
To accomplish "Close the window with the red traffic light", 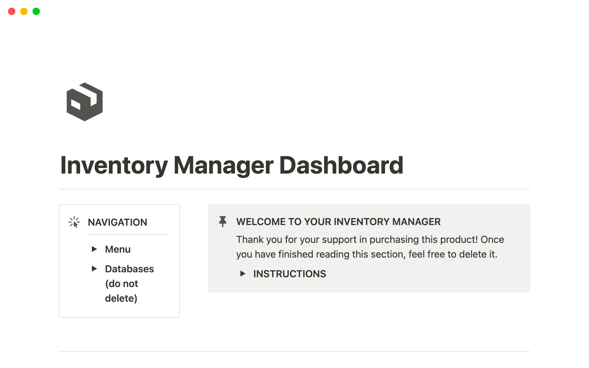I will (x=12, y=11).
